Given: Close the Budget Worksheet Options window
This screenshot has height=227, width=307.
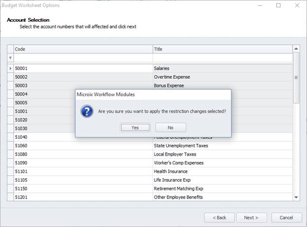Looking at the screenshot, I should click(296, 5).
